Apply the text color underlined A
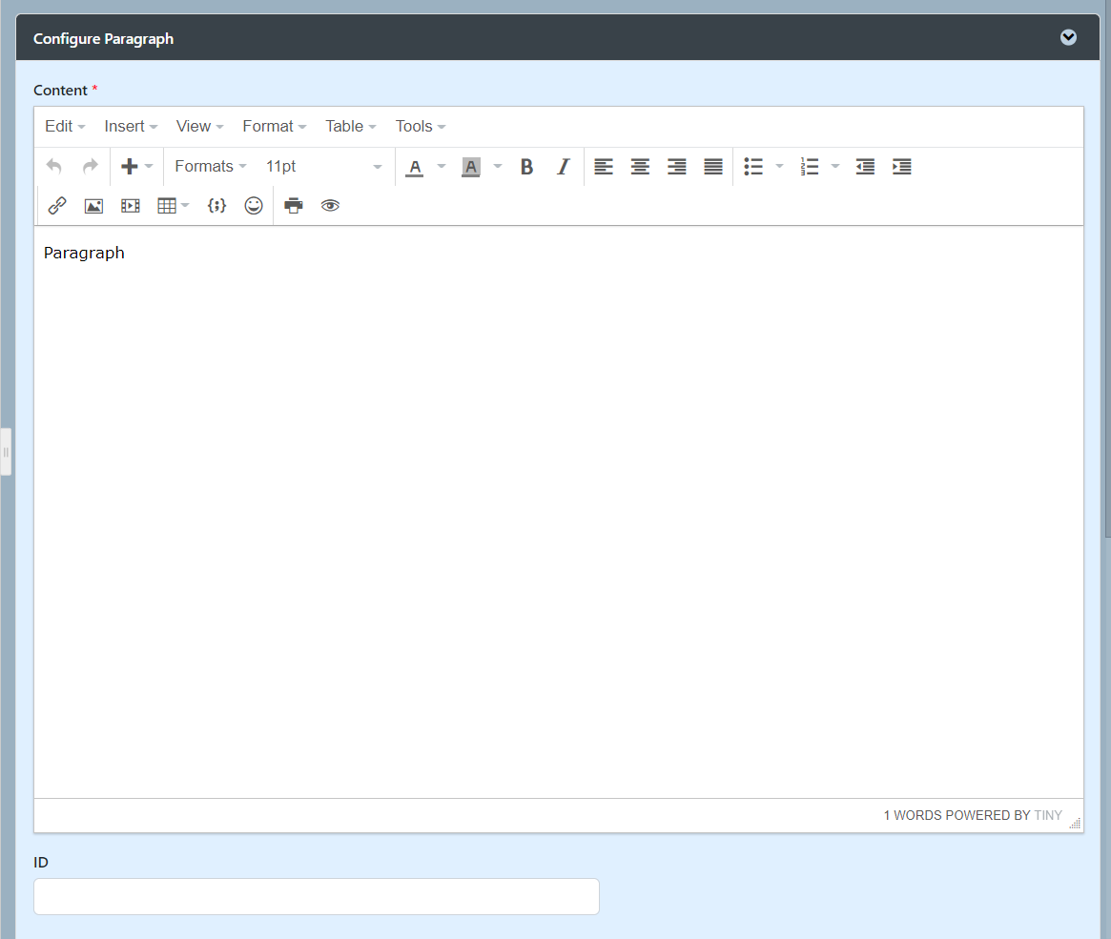1111x939 pixels. pyautogui.click(x=415, y=167)
